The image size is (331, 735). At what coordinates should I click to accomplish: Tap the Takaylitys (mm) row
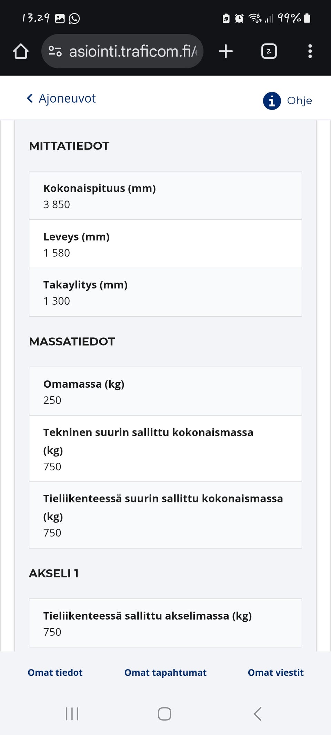[x=165, y=292]
